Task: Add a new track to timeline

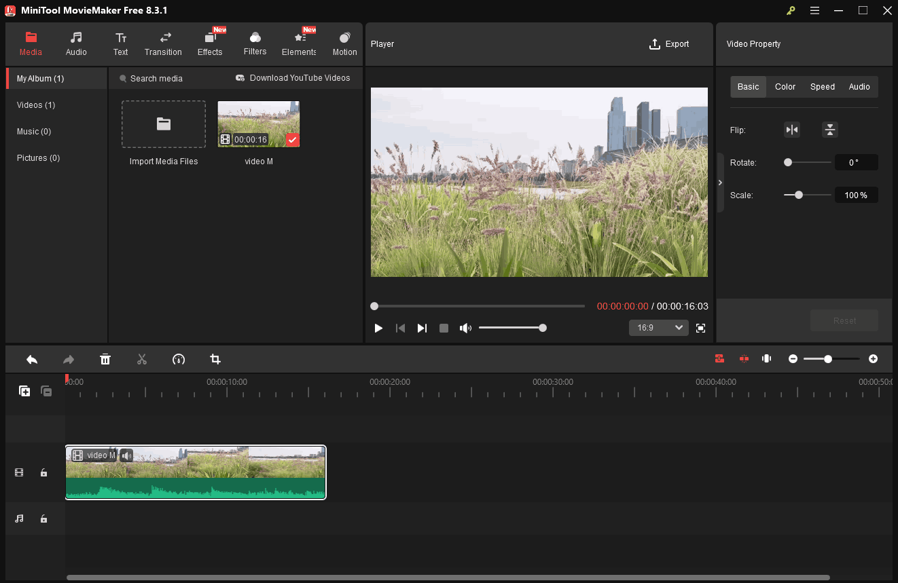Action: coord(24,391)
